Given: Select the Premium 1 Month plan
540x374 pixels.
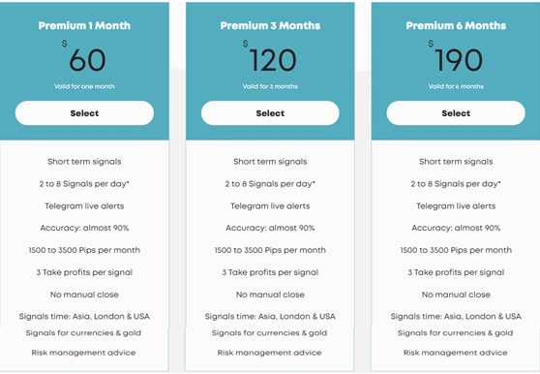Looking at the screenshot, I should (x=84, y=113).
